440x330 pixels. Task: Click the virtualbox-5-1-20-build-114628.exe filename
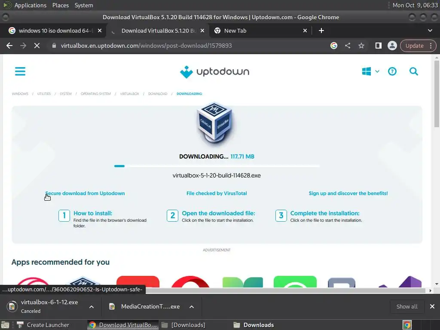(217, 176)
